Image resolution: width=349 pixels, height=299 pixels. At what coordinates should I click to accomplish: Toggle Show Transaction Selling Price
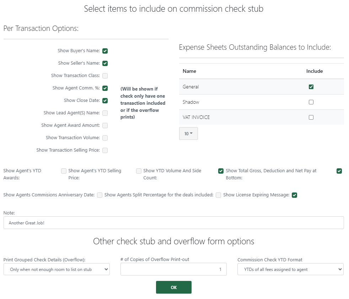click(x=105, y=150)
